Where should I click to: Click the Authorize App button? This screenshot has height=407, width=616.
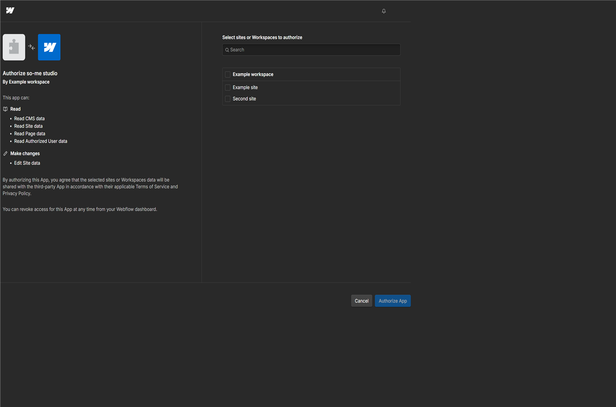click(393, 301)
